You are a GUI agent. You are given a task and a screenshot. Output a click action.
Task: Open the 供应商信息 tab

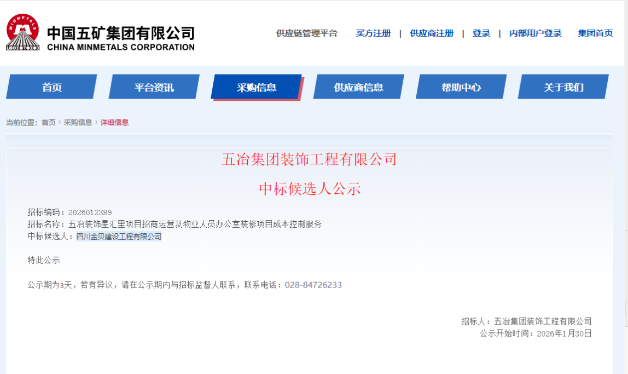[358, 87]
